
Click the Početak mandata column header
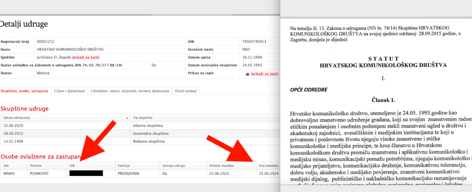coord(231,166)
